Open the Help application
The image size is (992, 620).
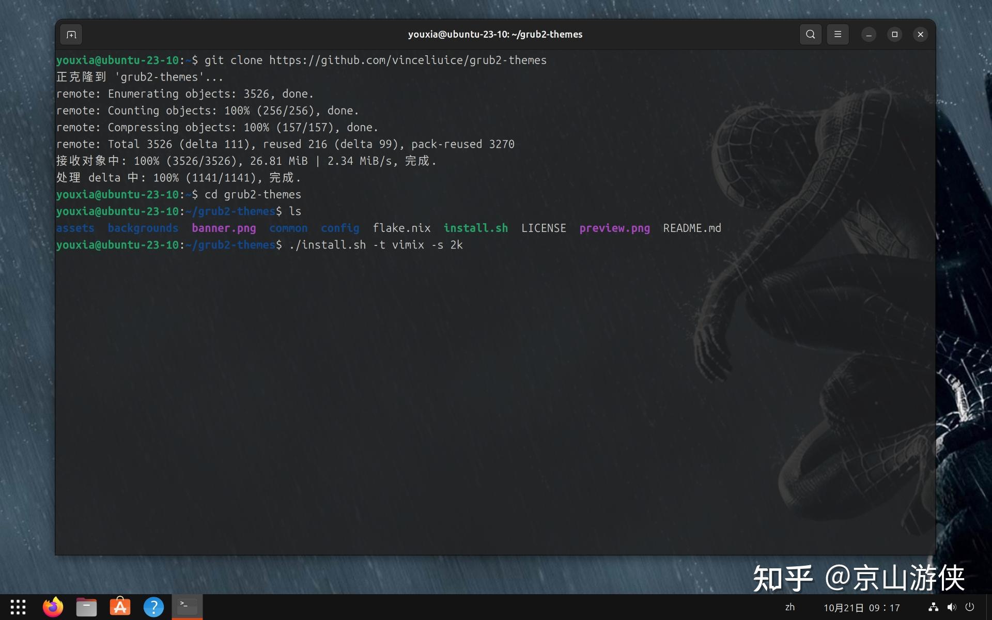[x=153, y=607]
